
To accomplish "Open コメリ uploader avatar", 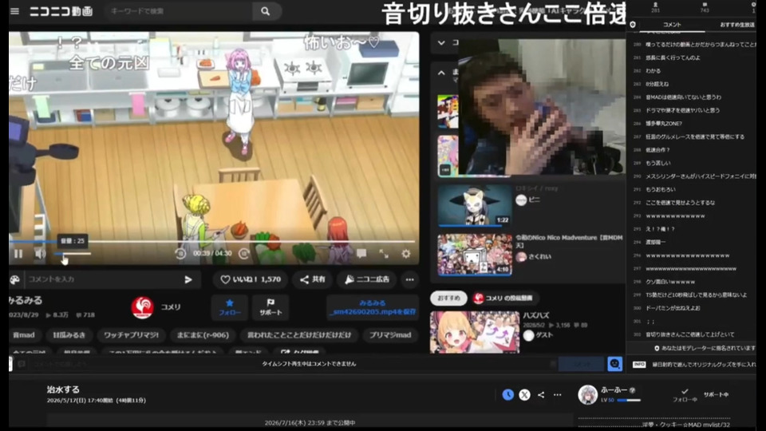I will coord(142,307).
